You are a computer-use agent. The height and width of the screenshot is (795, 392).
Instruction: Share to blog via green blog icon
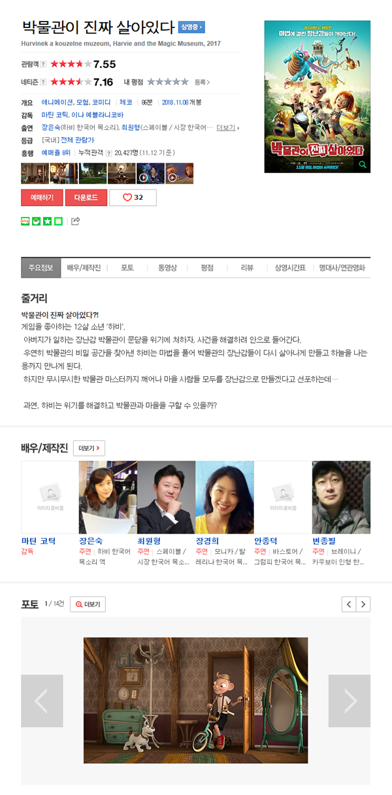[x=25, y=221]
